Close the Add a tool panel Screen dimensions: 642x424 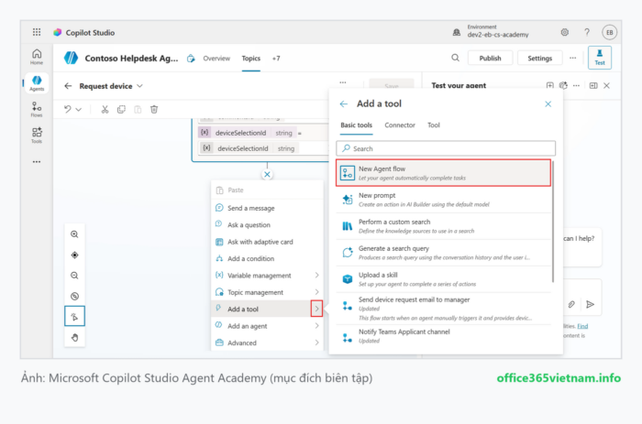pos(548,103)
